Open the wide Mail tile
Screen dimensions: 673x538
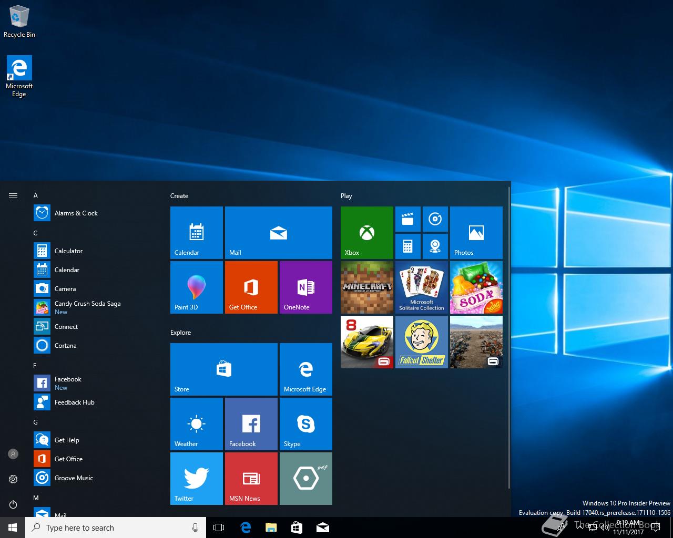[x=279, y=232]
